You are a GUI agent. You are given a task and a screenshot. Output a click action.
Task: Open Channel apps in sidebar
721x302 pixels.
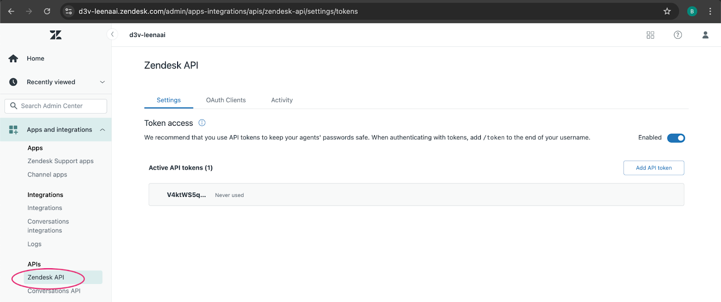47,174
